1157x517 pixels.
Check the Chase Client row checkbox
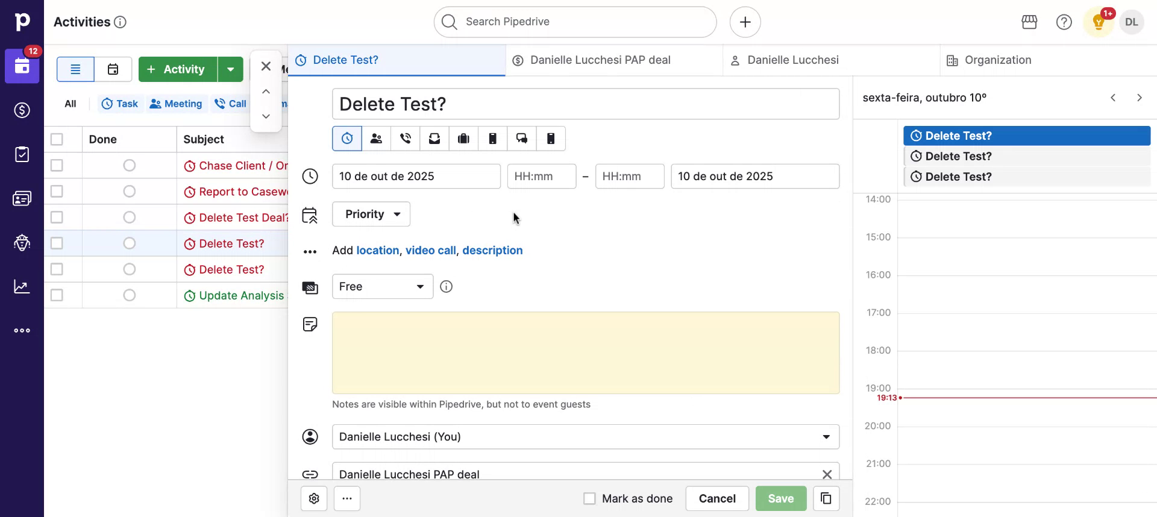pyautogui.click(x=57, y=165)
